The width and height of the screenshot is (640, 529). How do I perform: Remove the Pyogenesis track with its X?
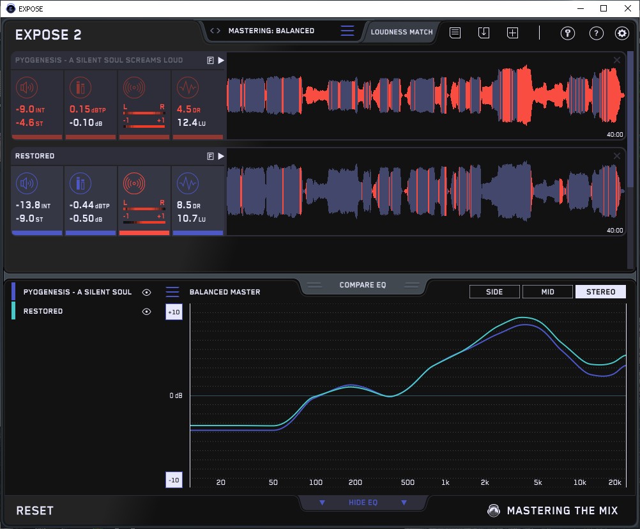click(x=617, y=60)
